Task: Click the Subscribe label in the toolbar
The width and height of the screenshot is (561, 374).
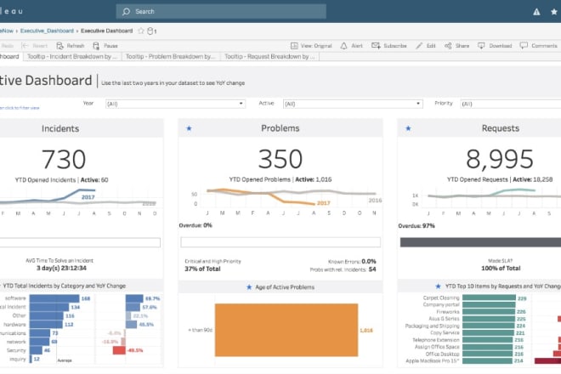Action: tap(395, 46)
